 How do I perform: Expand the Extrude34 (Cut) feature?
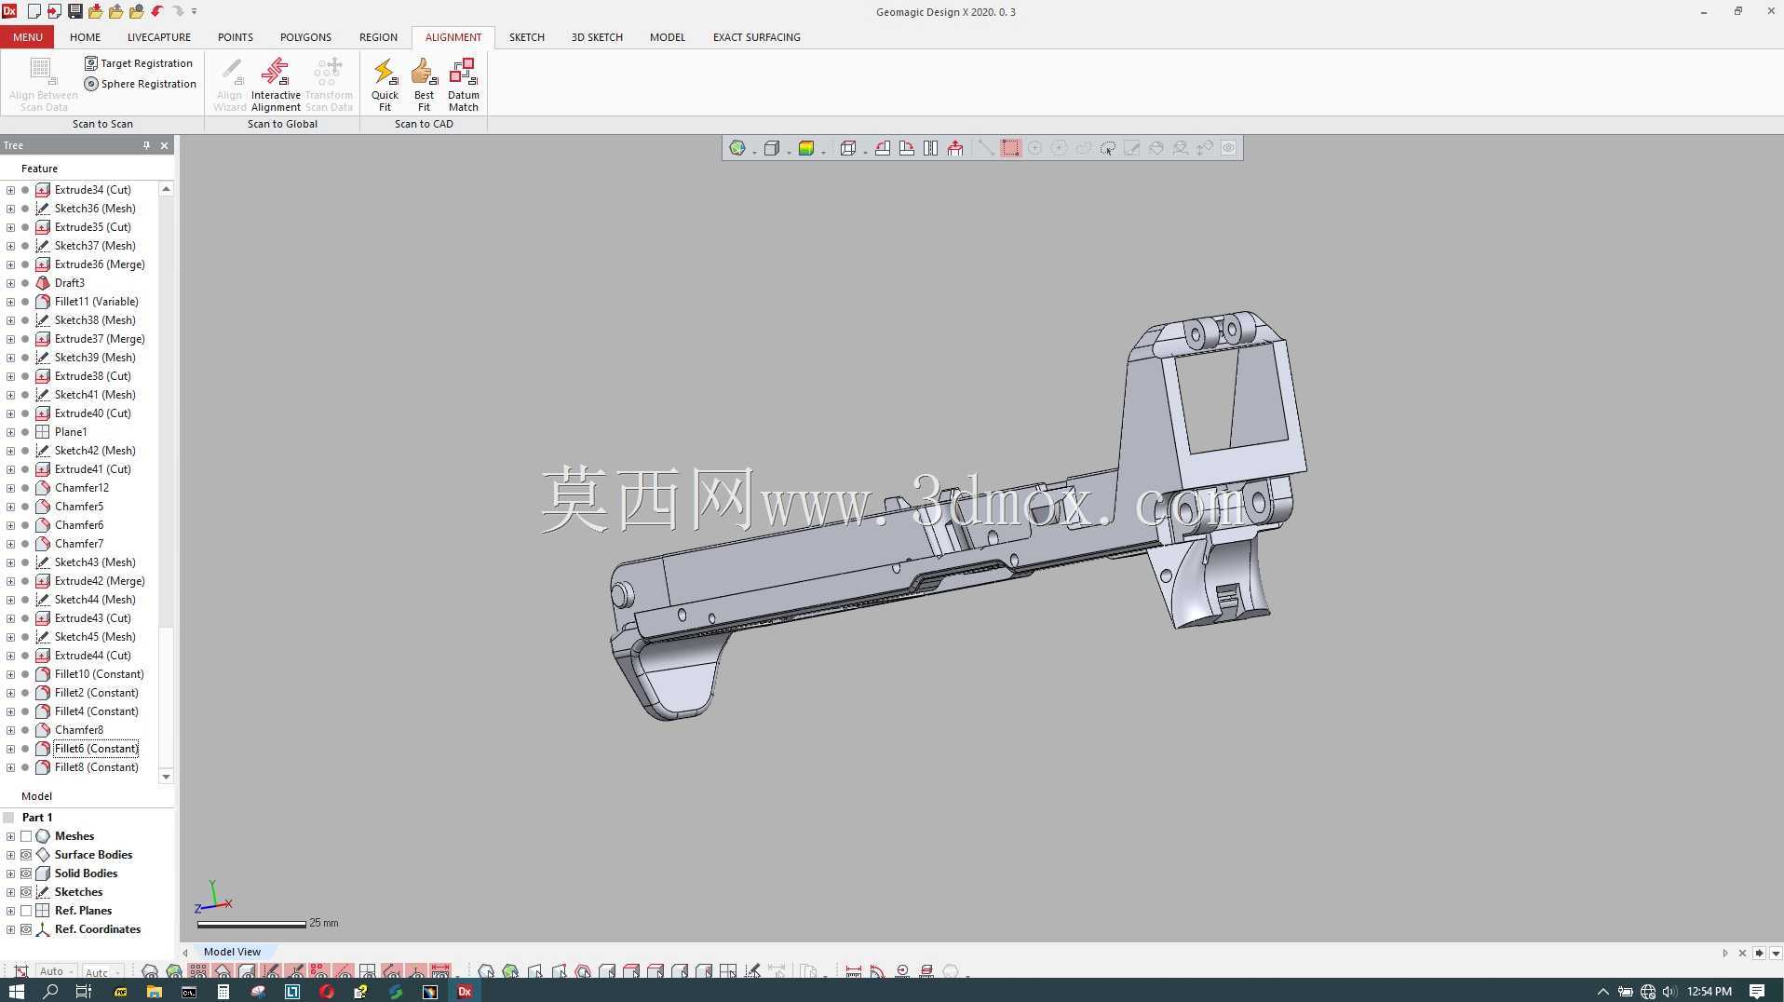[10, 190]
